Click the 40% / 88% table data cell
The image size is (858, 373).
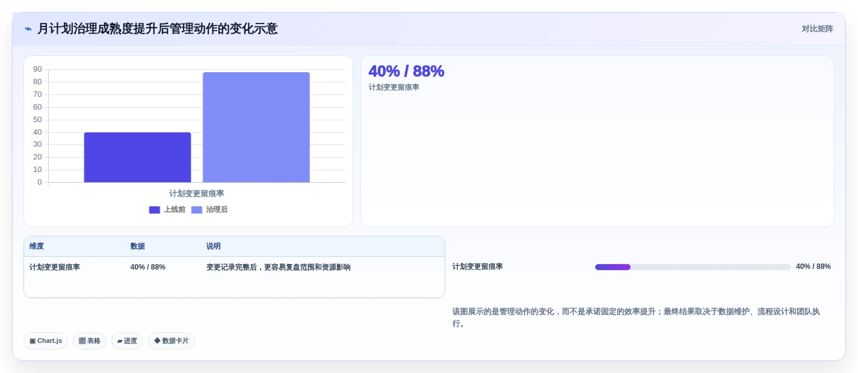[148, 267]
